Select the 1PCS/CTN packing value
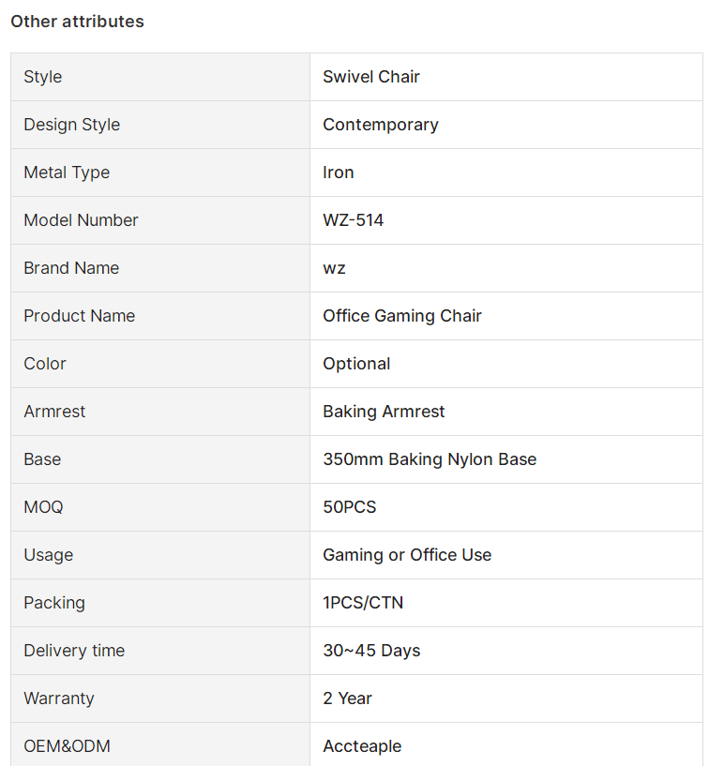 [x=363, y=603]
